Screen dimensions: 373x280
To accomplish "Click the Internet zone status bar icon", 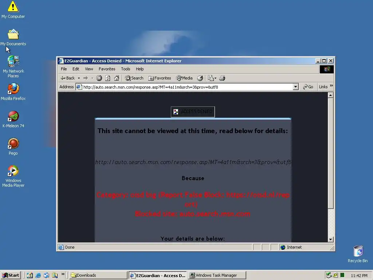I will 283,248.
